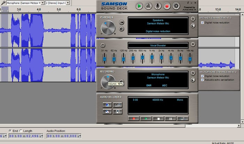Click the 4.0 mark on Audacity timeline ruler

[x=39, y=9]
